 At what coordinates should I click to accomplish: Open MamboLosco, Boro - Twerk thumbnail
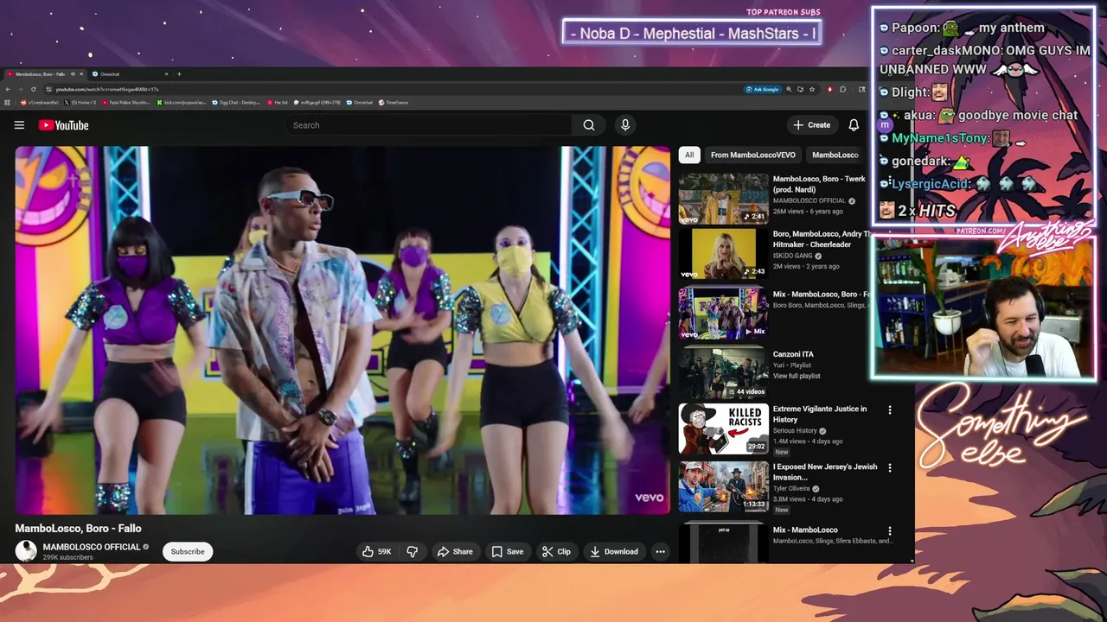pyautogui.click(x=723, y=199)
